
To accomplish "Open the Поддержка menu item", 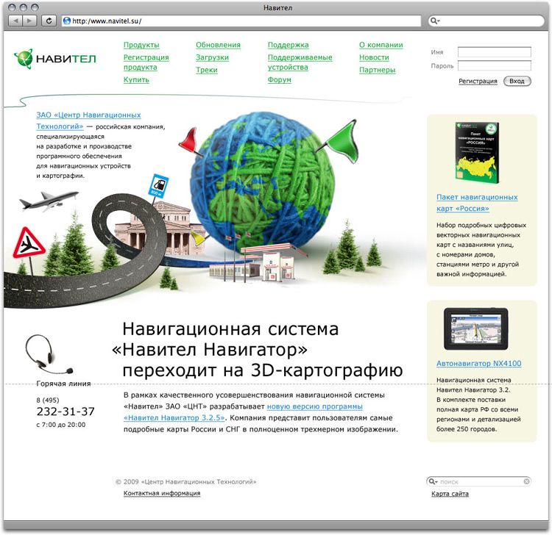I will 288,45.
